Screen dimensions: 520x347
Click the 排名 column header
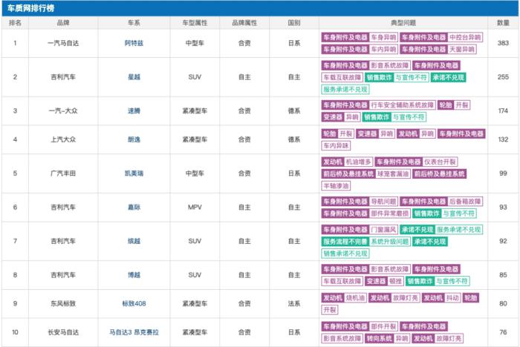[15, 23]
